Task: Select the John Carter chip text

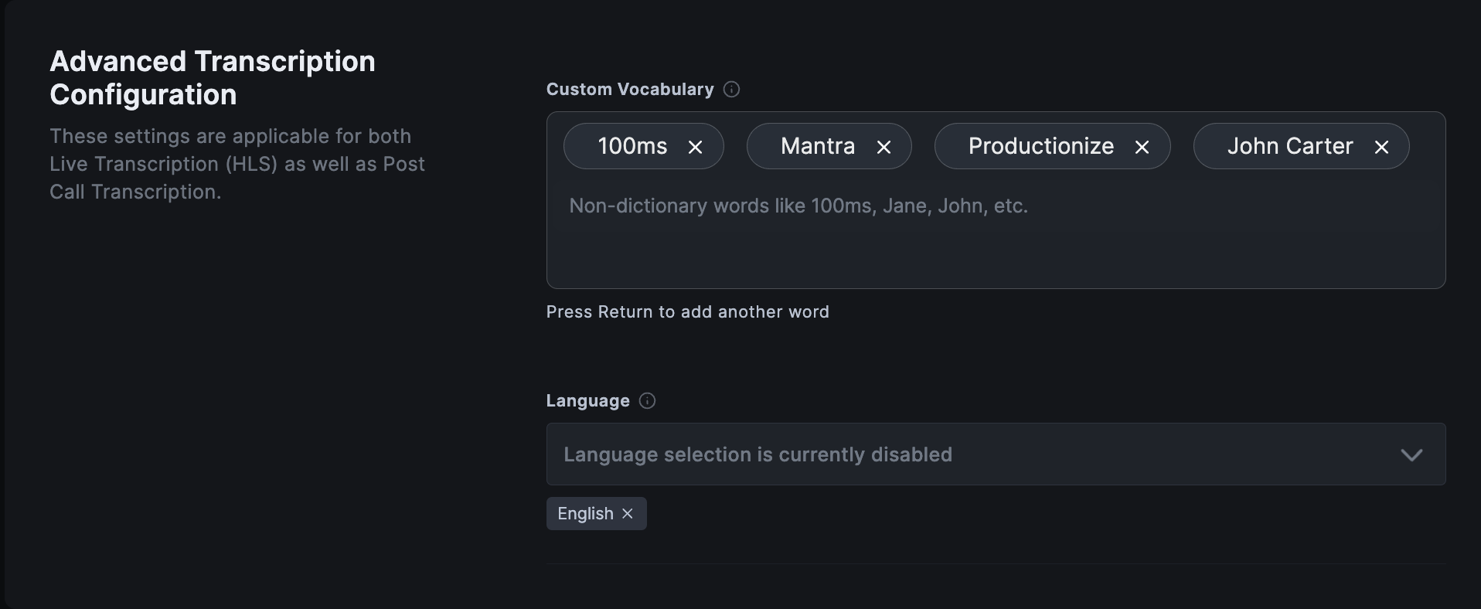Action: click(1289, 146)
